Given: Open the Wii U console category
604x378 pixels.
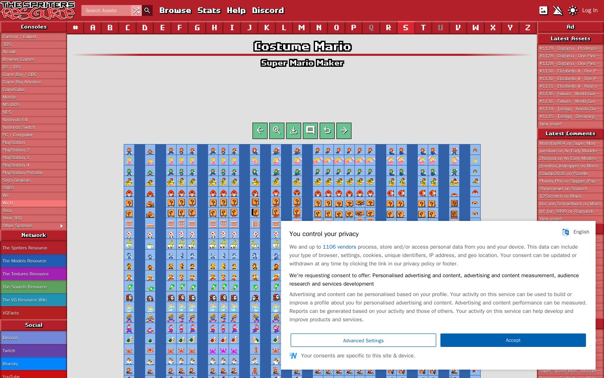Looking at the screenshot, I should coord(34,203).
